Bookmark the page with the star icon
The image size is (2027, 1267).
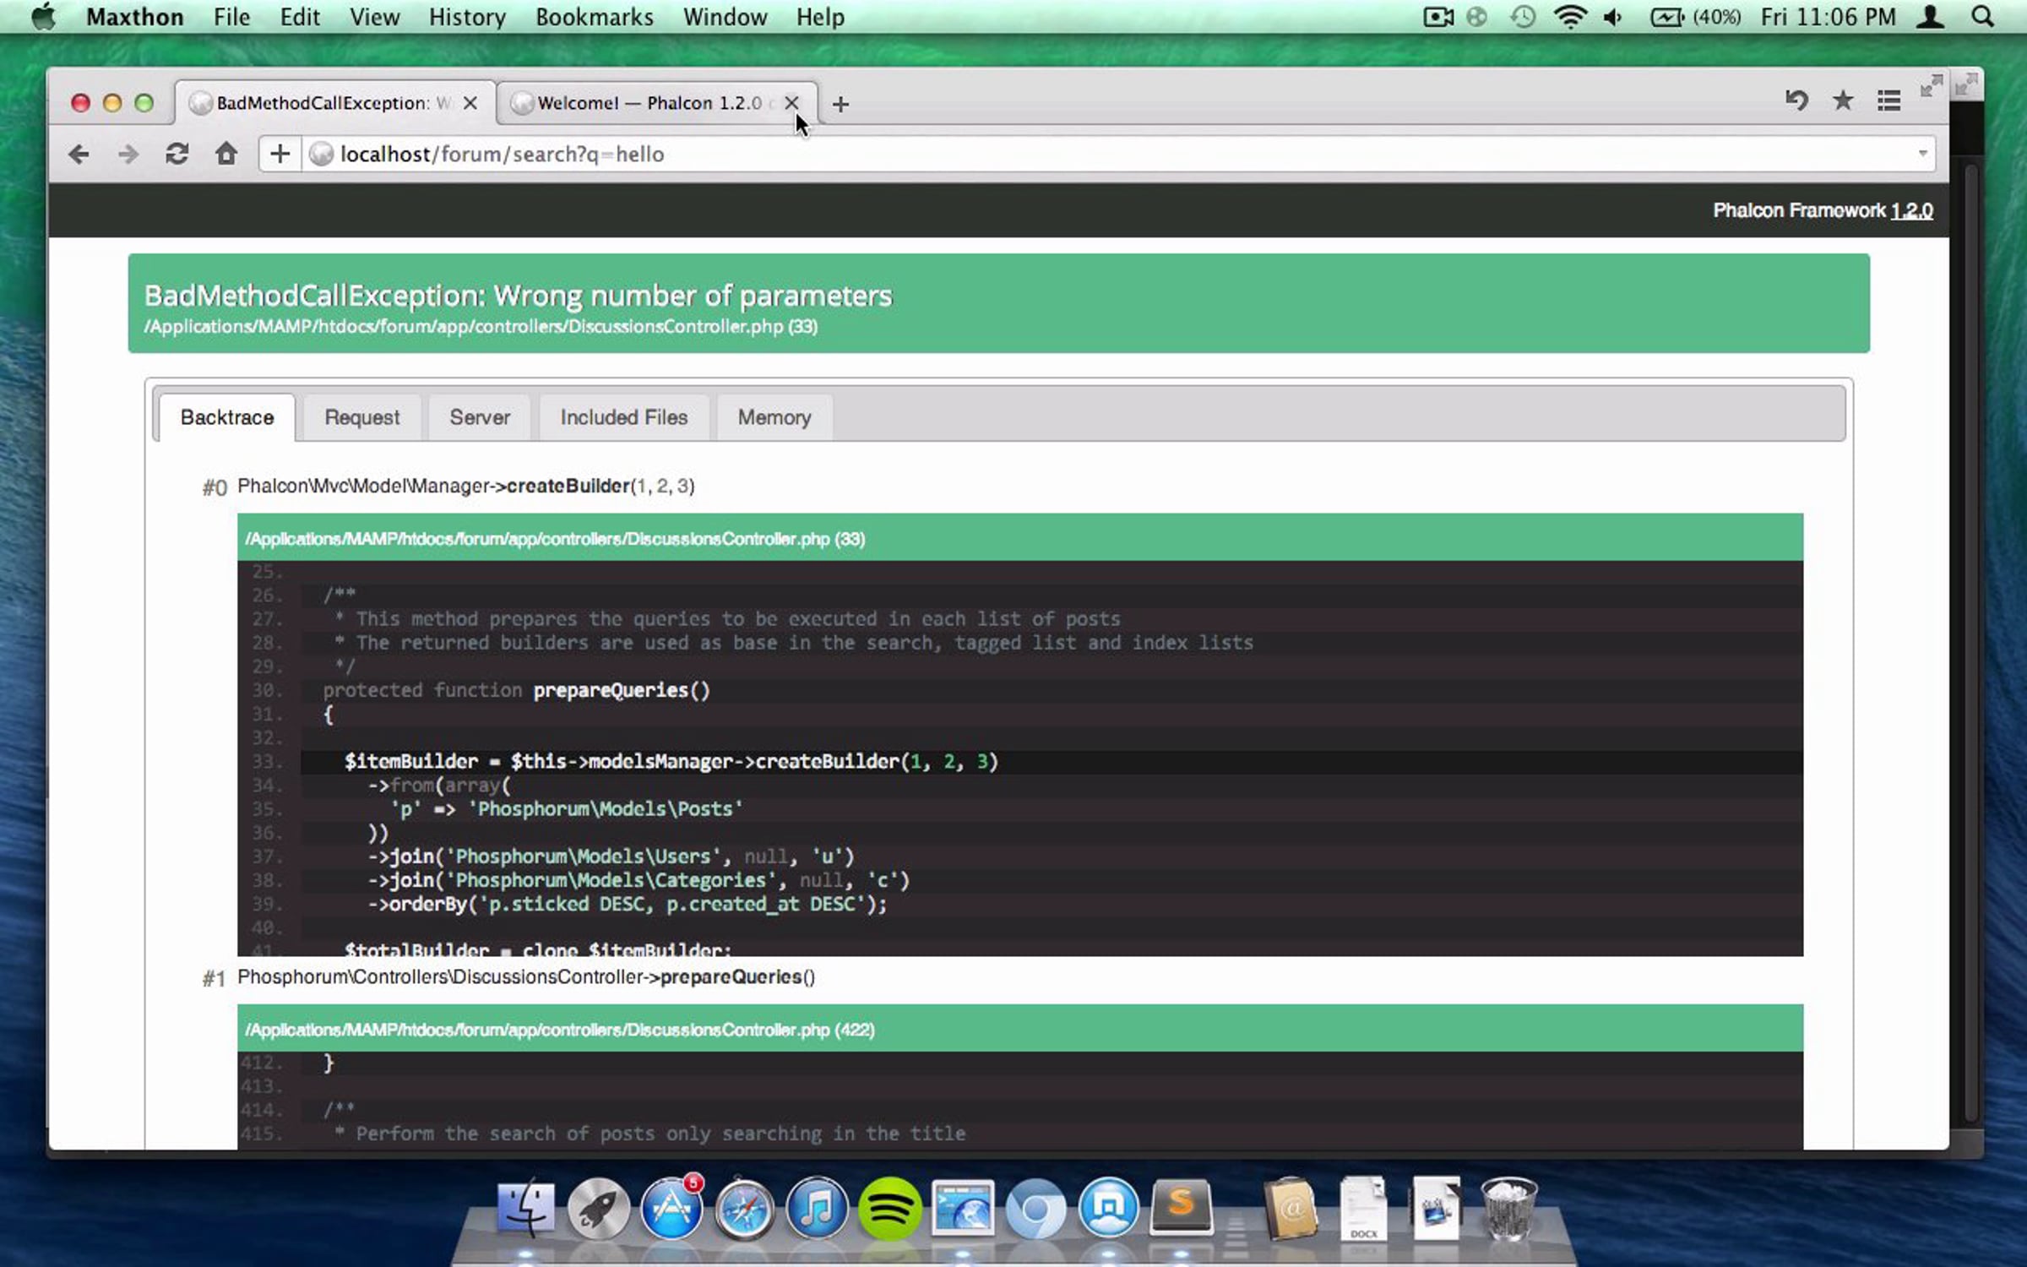(1843, 101)
